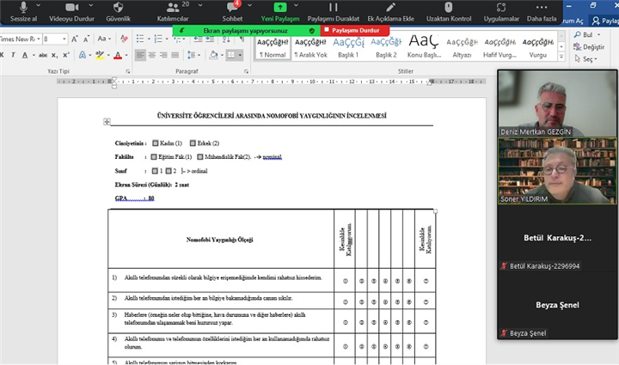Open Daha fazla more options
The image size is (619, 365).
tap(542, 12)
